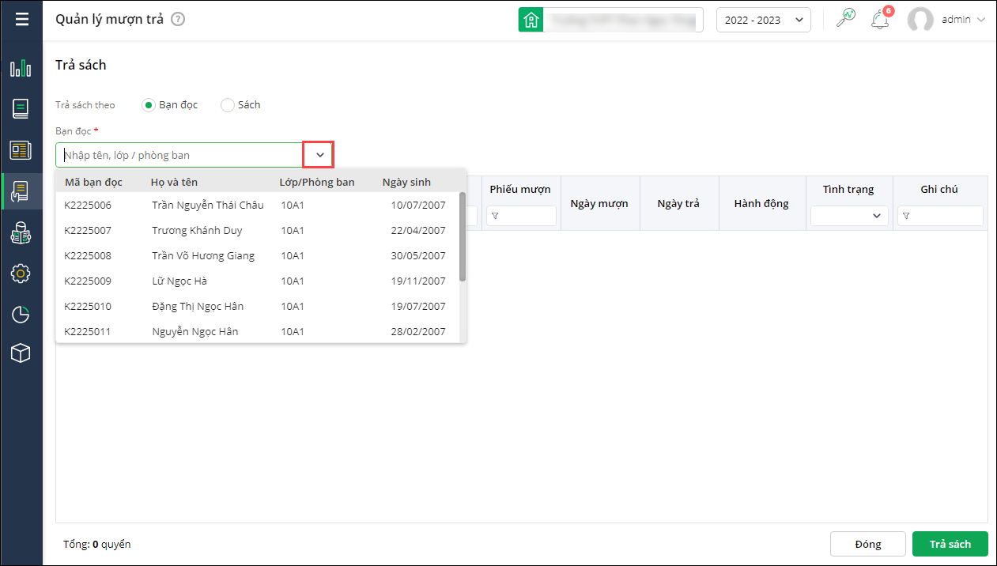Open the cube box sidebar icon
The image size is (997, 566).
[x=21, y=353]
